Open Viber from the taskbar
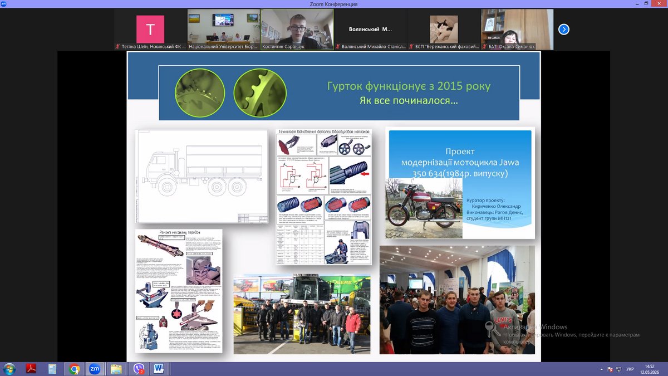This screenshot has height=376, width=668. click(137, 369)
